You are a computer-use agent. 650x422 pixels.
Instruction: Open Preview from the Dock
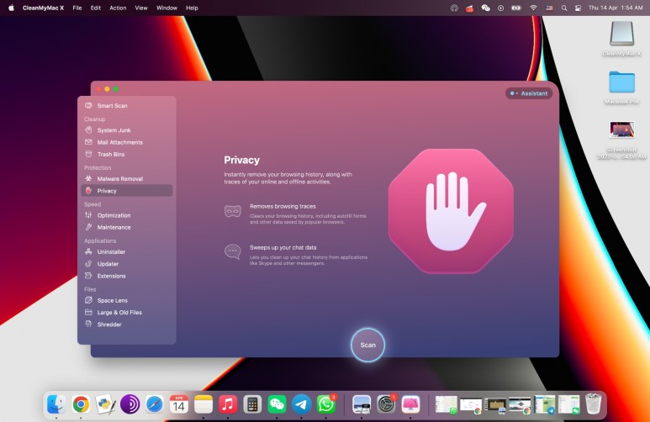tap(362, 404)
